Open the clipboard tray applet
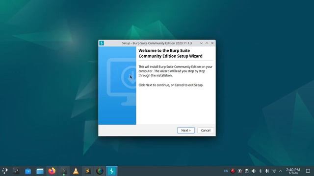 (x=246, y=171)
